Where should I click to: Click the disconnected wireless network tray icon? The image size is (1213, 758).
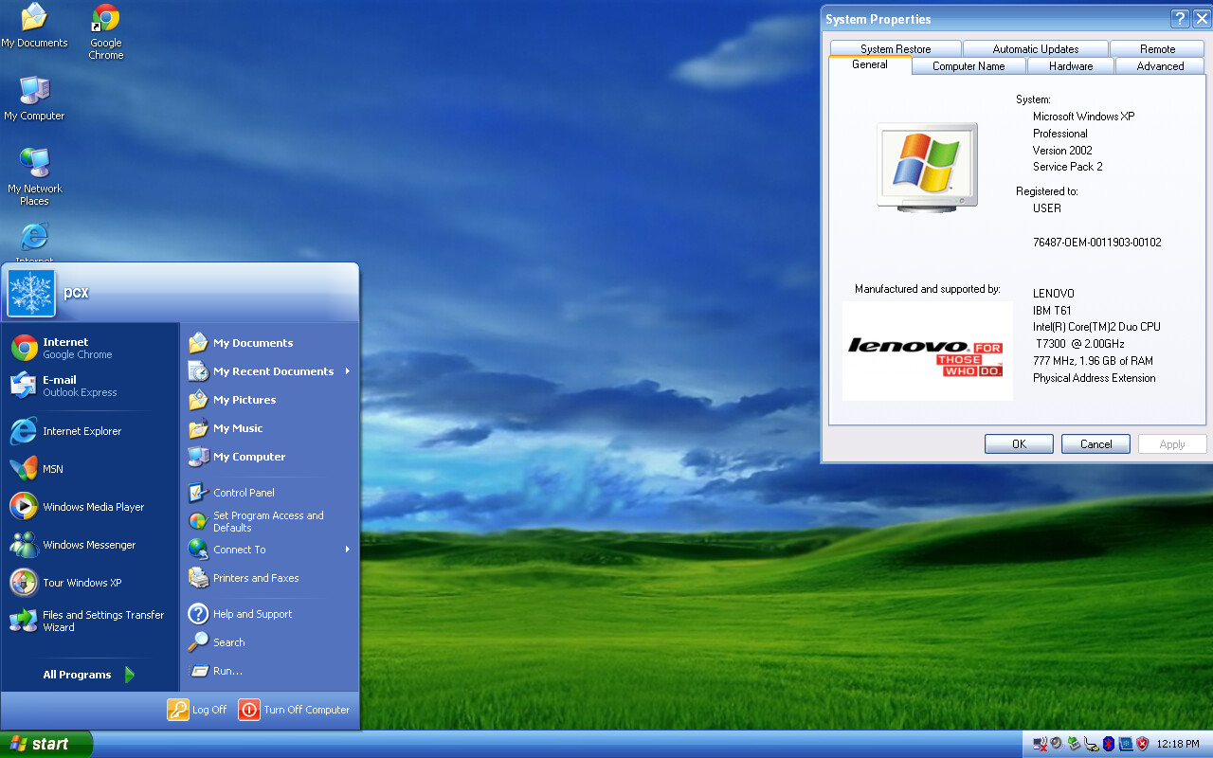1040,745
